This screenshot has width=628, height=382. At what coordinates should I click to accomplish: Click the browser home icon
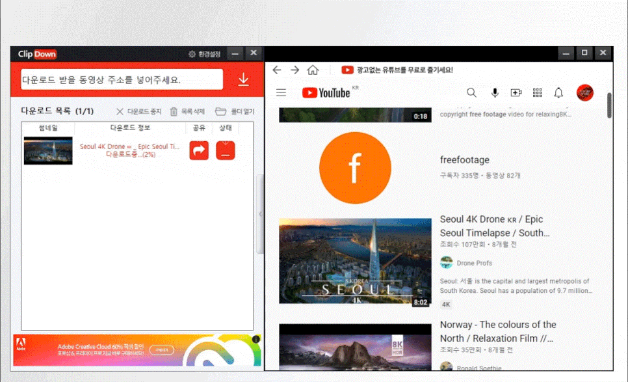(x=313, y=70)
